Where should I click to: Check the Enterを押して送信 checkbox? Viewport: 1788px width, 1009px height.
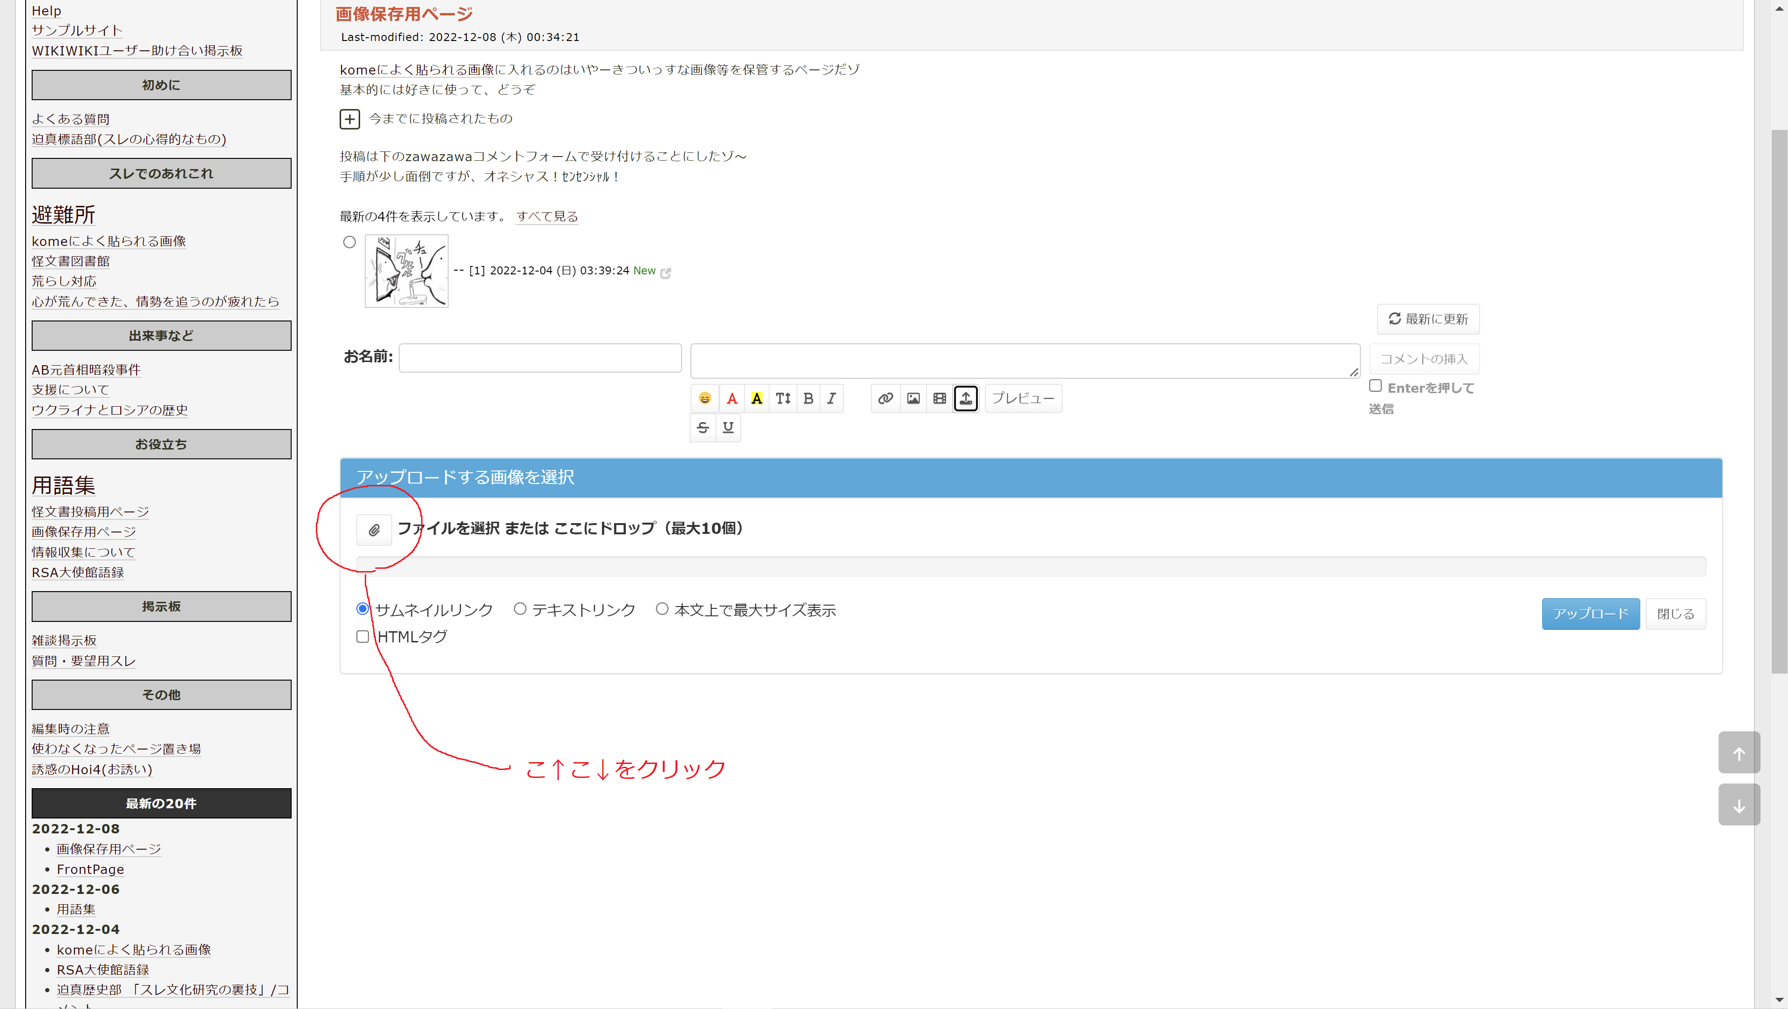click(1375, 386)
